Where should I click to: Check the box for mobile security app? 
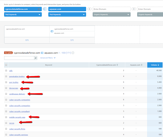click(x=6, y=117)
